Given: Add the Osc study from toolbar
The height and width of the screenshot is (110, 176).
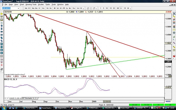Looking at the screenshot, I should (43, 8).
